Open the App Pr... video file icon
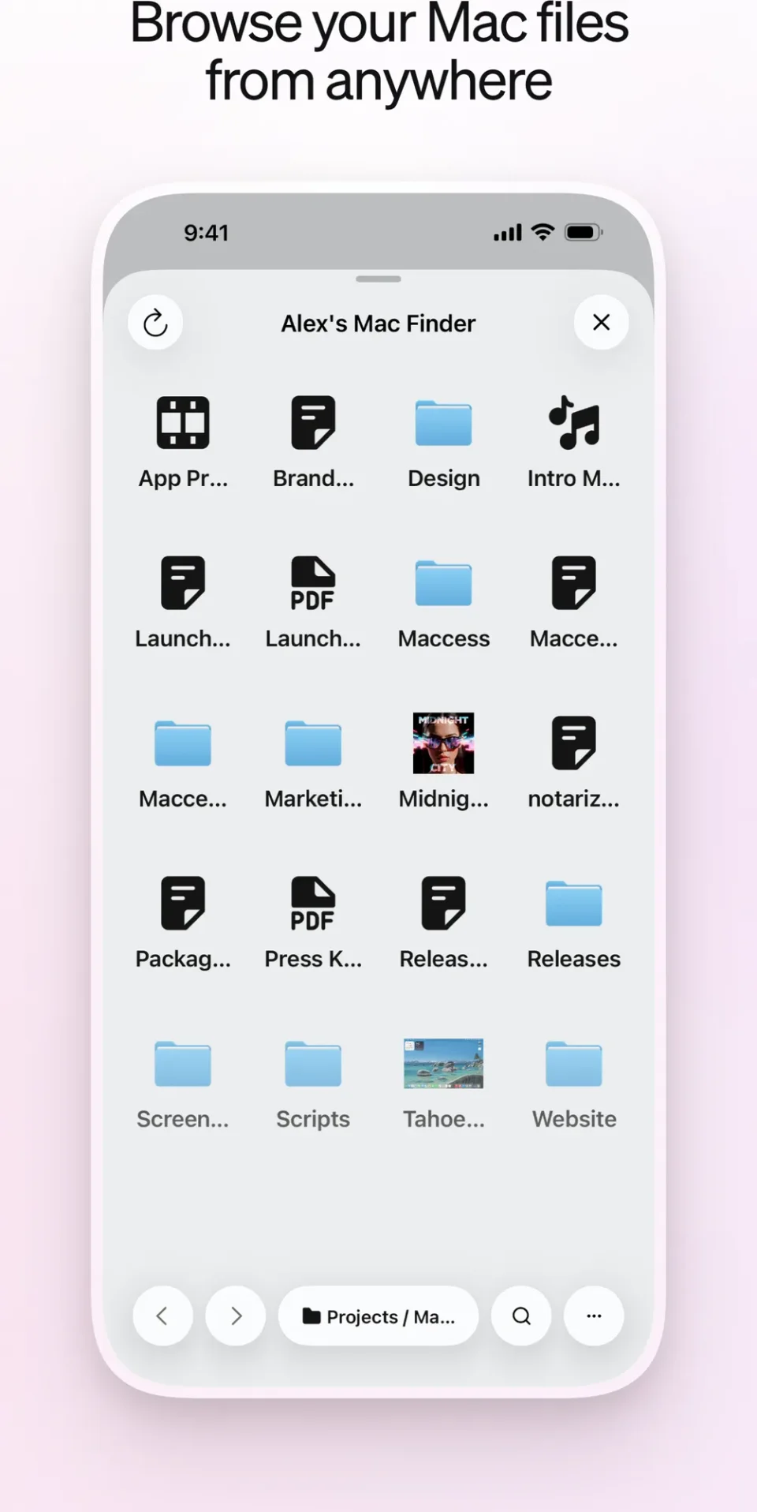The width and height of the screenshot is (757, 1512). [183, 422]
